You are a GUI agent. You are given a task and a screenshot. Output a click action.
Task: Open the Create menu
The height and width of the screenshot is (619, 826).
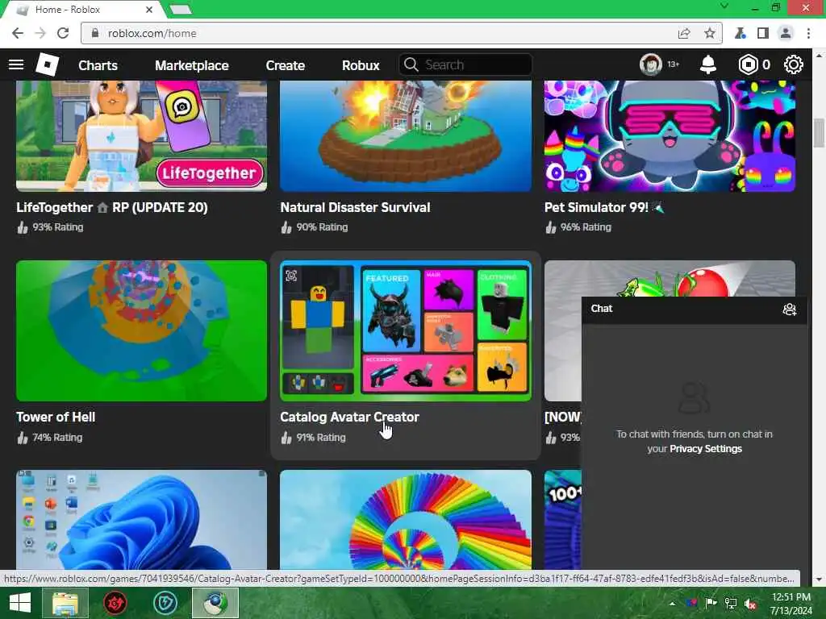pyautogui.click(x=285, y=65)
